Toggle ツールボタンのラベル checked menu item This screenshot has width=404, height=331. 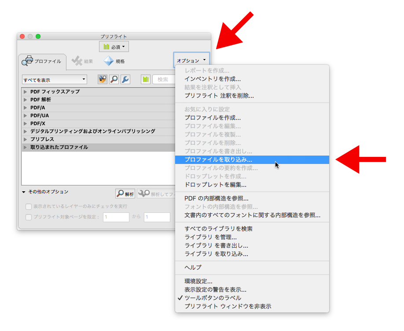(x=252, y=298)
